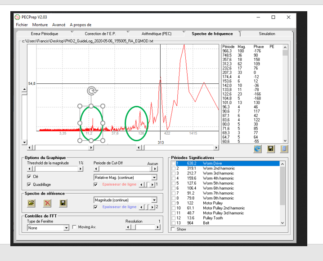323x261 pixels.
Task: Open the Type de Fenêtre None dropdown
Action: pyautogui.click(x=66, y=228)
